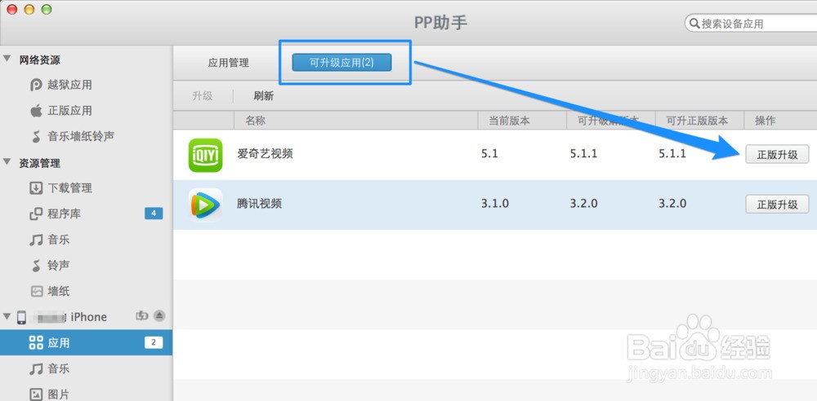Open the iPhone 音乐 note icon

[36, 368]
